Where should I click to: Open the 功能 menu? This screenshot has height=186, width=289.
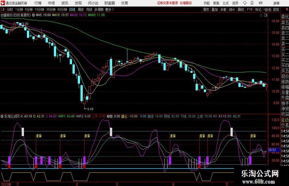click(x=207, y=3)
